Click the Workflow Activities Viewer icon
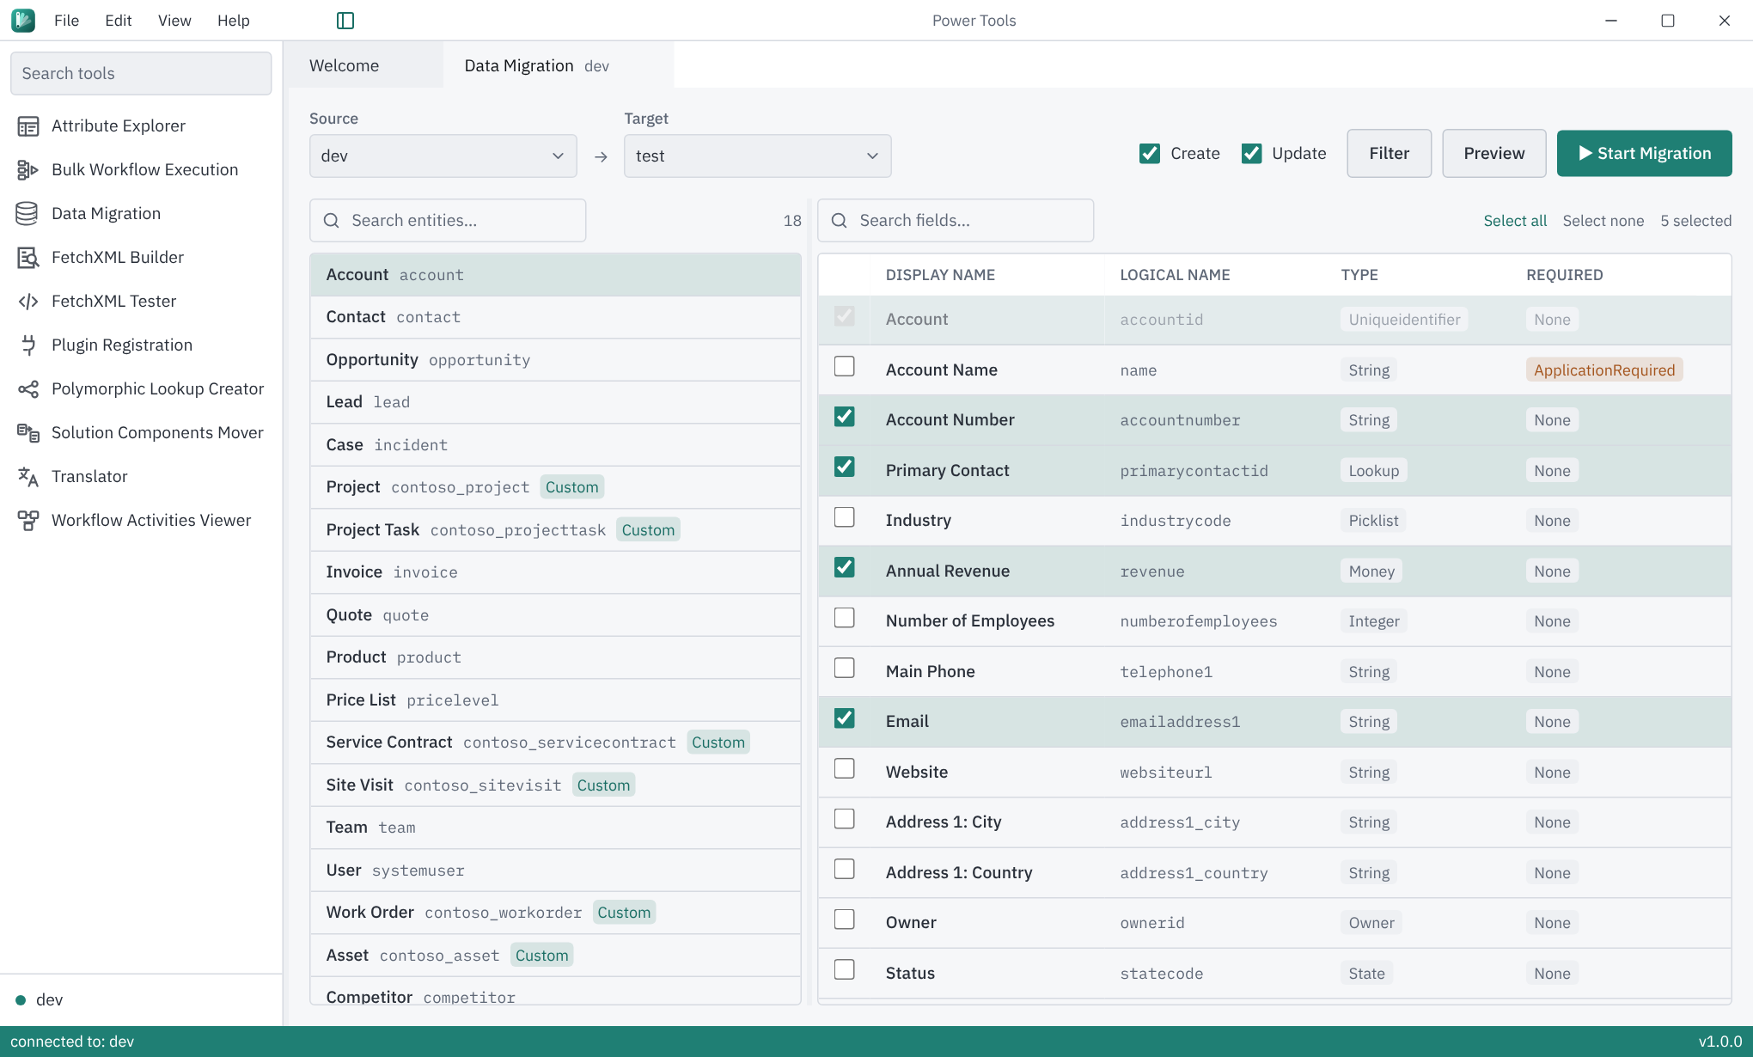The height and width of the screenshot is (1057, 1753). (27, 521)
